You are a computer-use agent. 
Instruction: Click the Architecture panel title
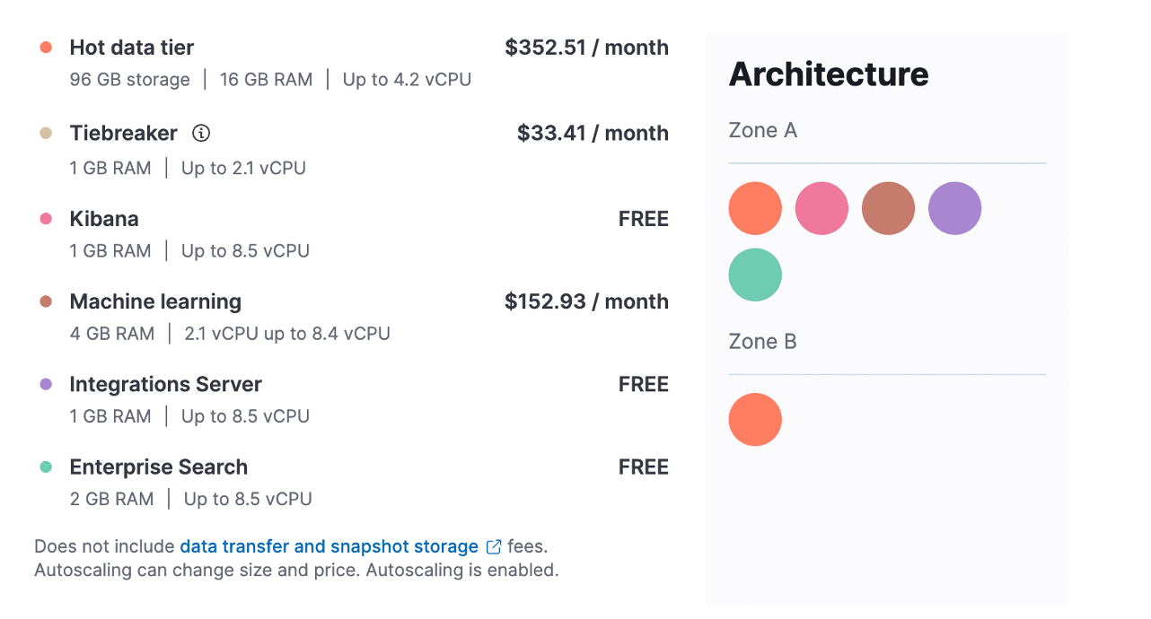pos(829,74)
